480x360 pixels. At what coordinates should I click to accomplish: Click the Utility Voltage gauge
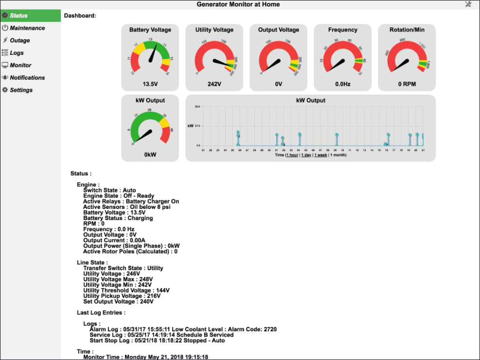(x=214, y=57)
